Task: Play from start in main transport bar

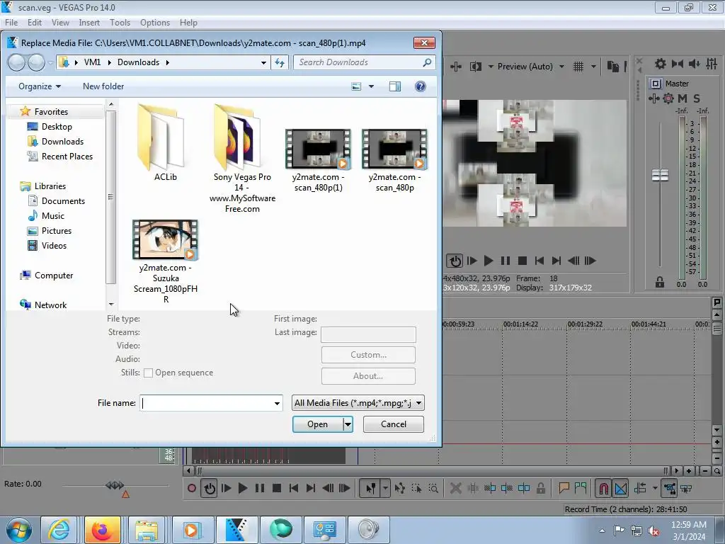Action: click(226, 488)
